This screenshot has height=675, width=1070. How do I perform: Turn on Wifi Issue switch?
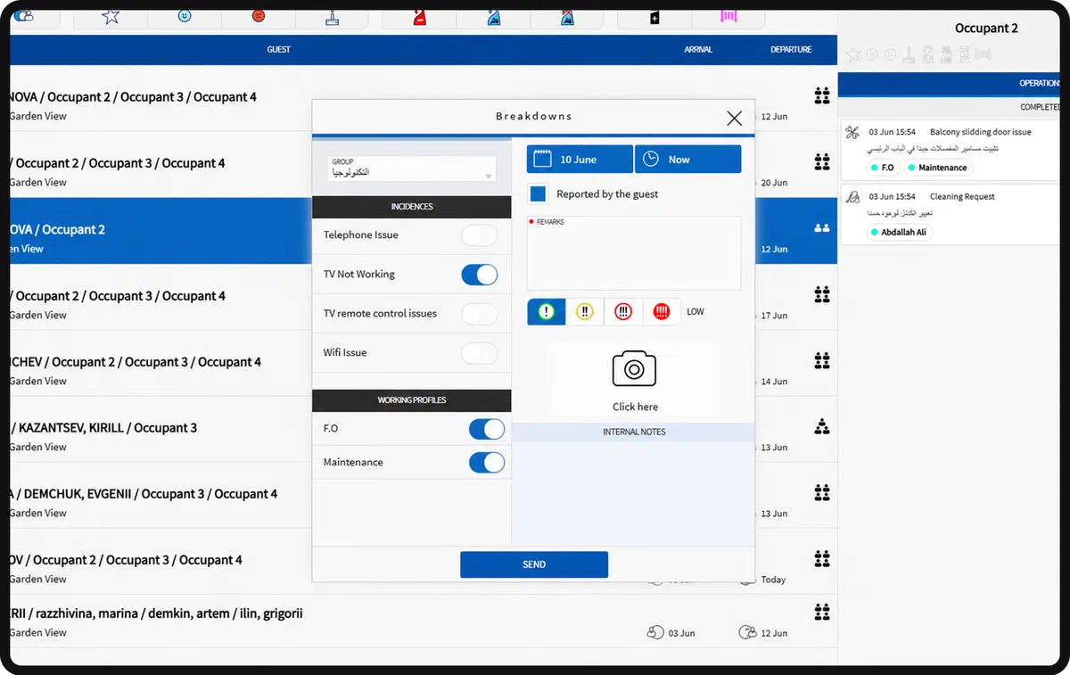[x=480, y=353]
